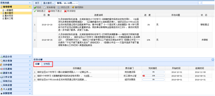Click the 10% red progress bar

pyautogui.click(x=153, y=76)
